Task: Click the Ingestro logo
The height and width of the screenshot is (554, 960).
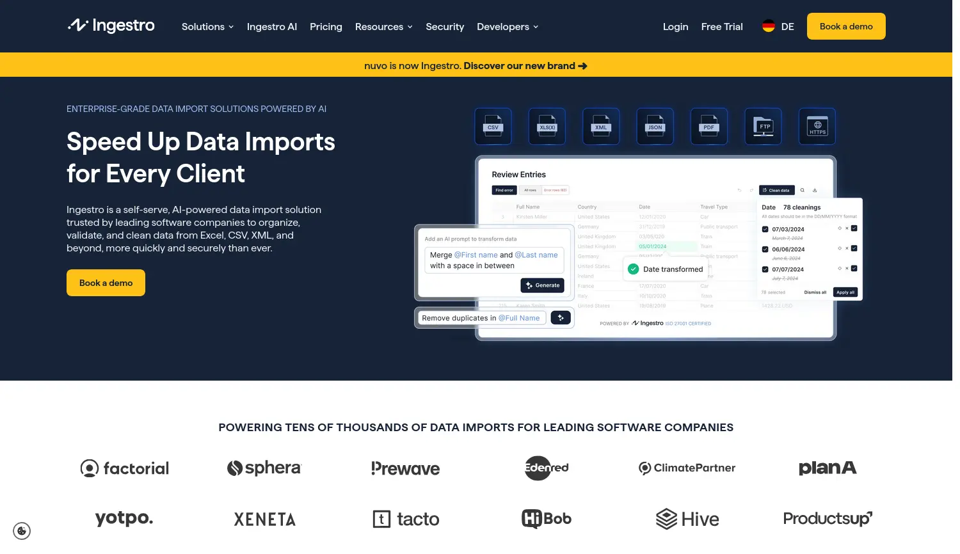Action: point(111,26)
